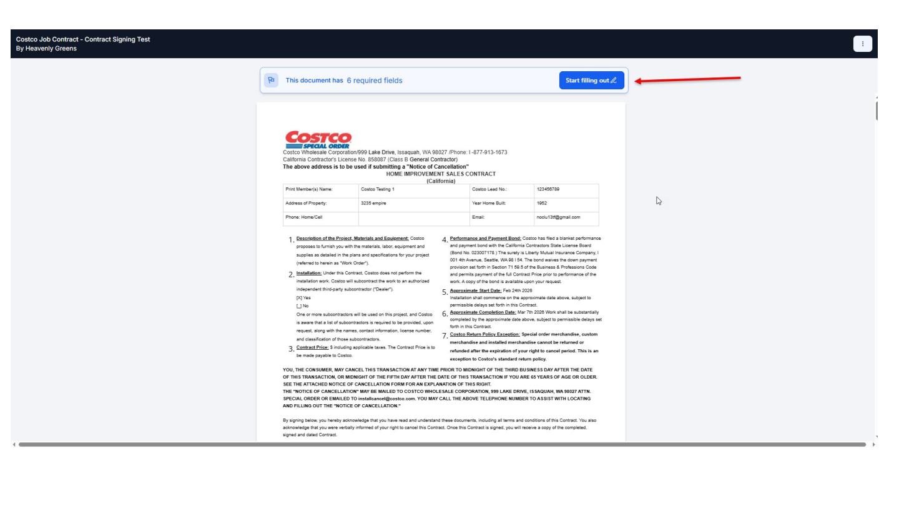Click the year value "1952"
The height and width of the screenshot is (506, 899).
coord(541,203)
